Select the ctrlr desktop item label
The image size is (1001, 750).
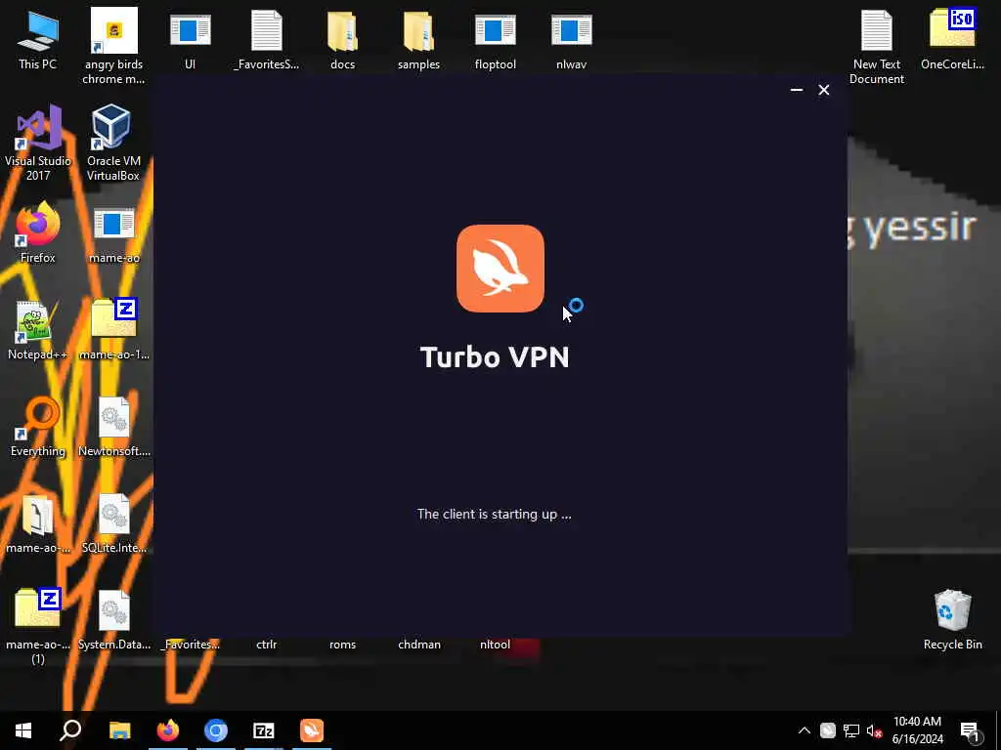[266, 645]
